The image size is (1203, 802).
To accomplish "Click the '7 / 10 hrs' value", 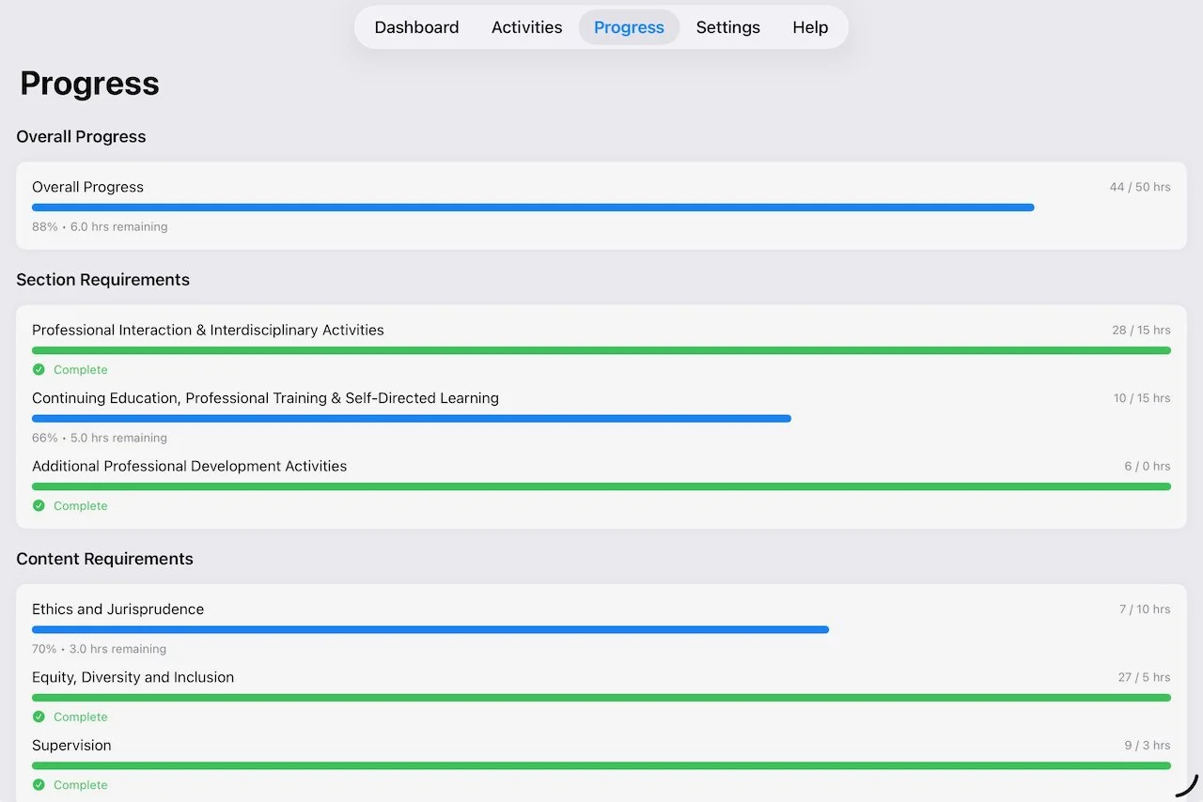I will [x=1145, y=609].
